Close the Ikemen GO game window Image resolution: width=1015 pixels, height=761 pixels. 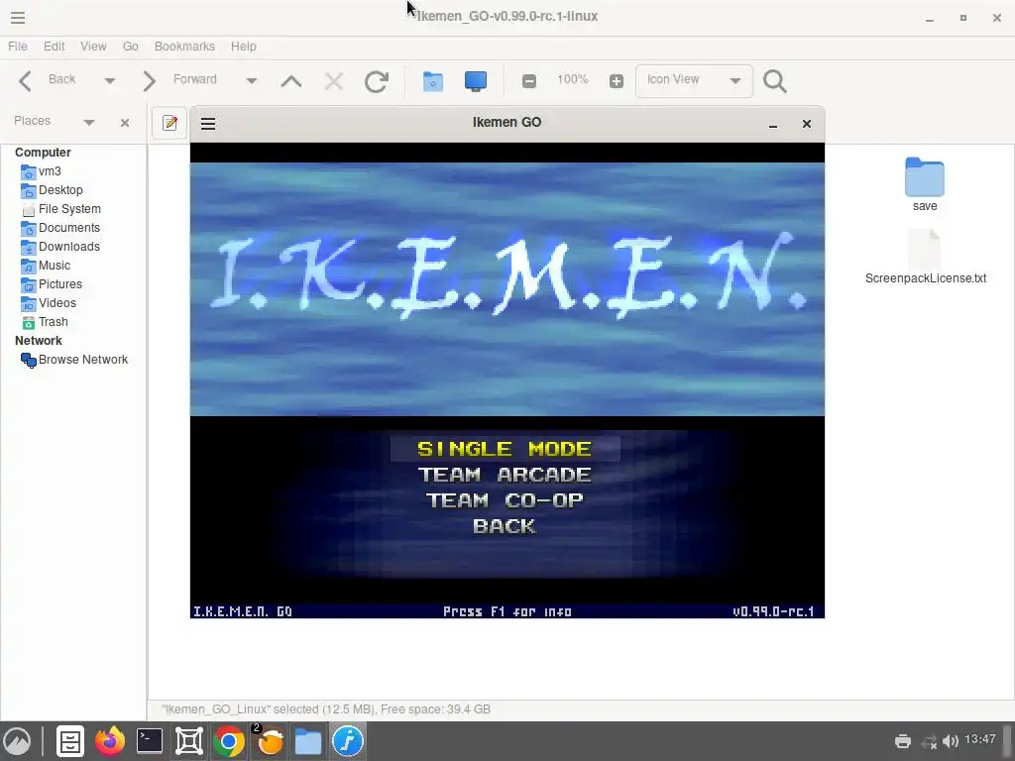807,124
